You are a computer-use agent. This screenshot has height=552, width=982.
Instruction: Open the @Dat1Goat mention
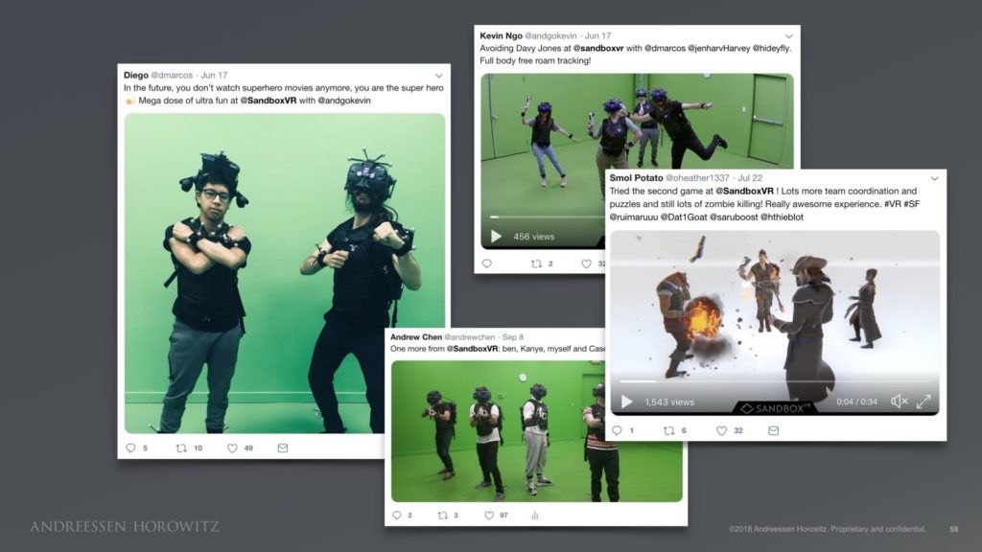(683, 218)
